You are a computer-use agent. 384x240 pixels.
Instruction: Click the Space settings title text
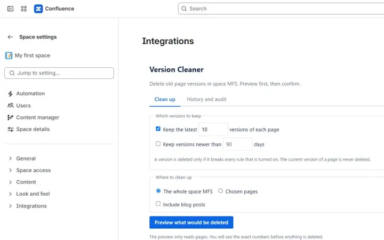pos(38,37)
